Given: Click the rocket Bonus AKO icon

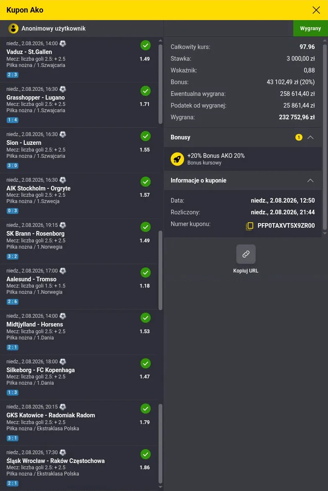Looking at the screenshot, I should click(177, 159).
